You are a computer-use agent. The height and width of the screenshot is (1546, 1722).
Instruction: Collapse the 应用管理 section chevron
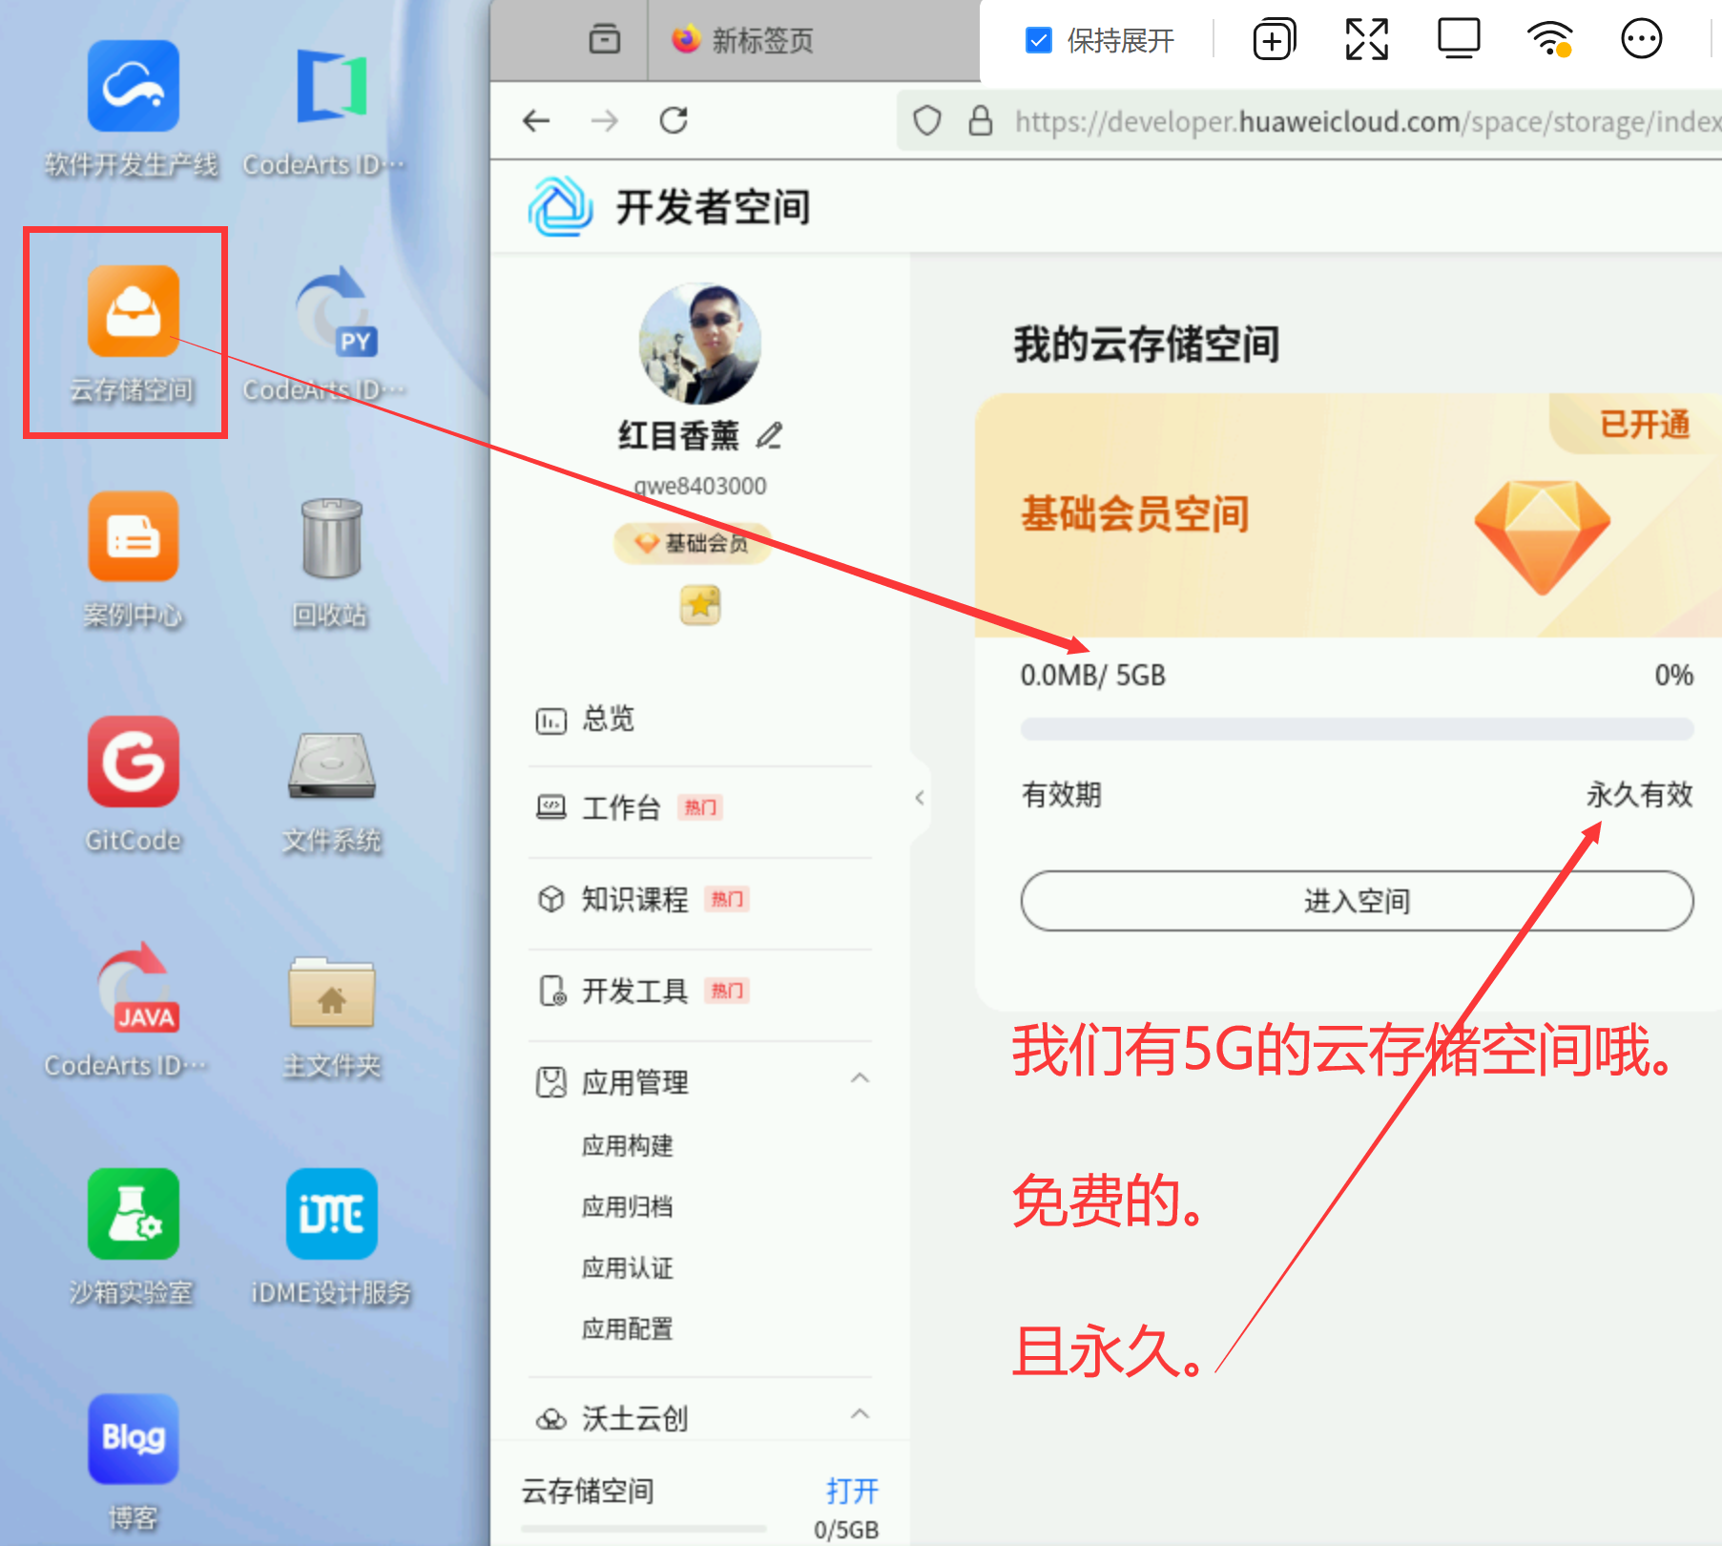tap(860, 1078)
